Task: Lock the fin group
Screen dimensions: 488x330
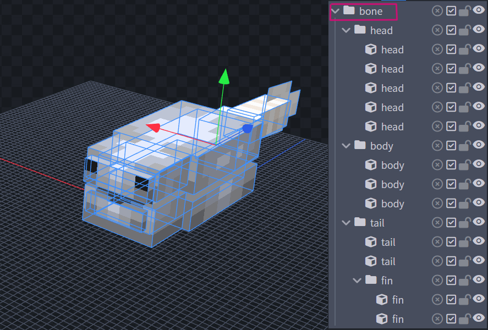Action: click(464, 280)
